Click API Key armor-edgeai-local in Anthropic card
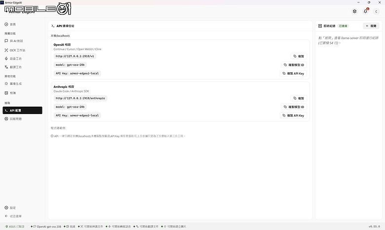Image resolution: width=385 pixels, height=230 pixels. click(77, 115)
